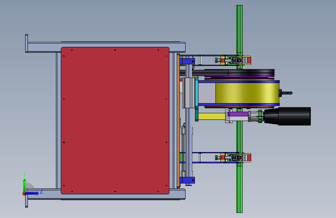Image resolution: width=336 pixels, height=218 pixels.
Task: Pick the lower blue bearing block on the shaft
Action: pyautogui.click(x=187, y=180)
